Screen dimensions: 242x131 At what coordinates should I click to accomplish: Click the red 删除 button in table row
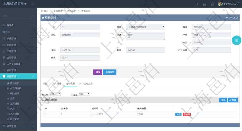click(x=187, y=114)
